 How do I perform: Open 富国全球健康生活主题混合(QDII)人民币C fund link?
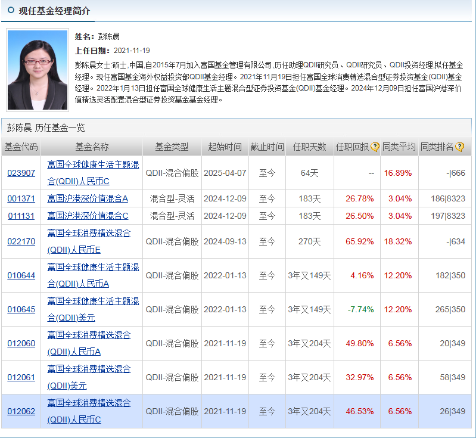click(93, 173)
